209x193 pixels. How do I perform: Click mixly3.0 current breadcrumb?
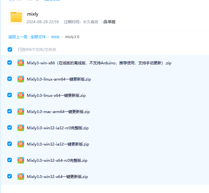pyautogui.click(x=72, y=37)
